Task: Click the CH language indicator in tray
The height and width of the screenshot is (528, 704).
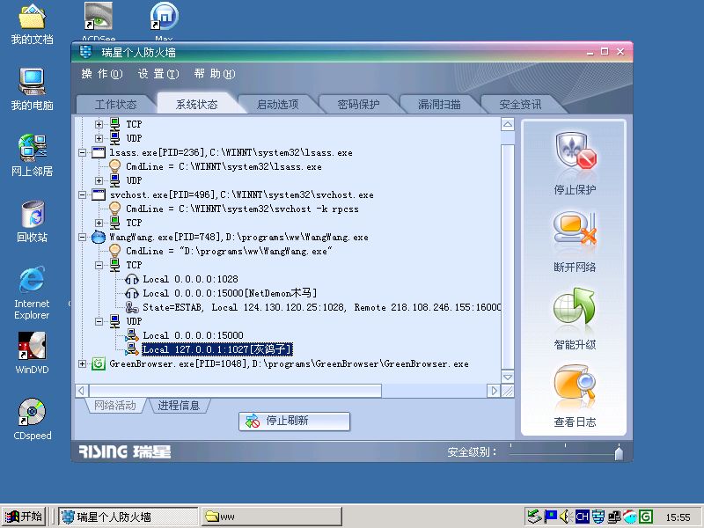Action: tap(582, 517)
